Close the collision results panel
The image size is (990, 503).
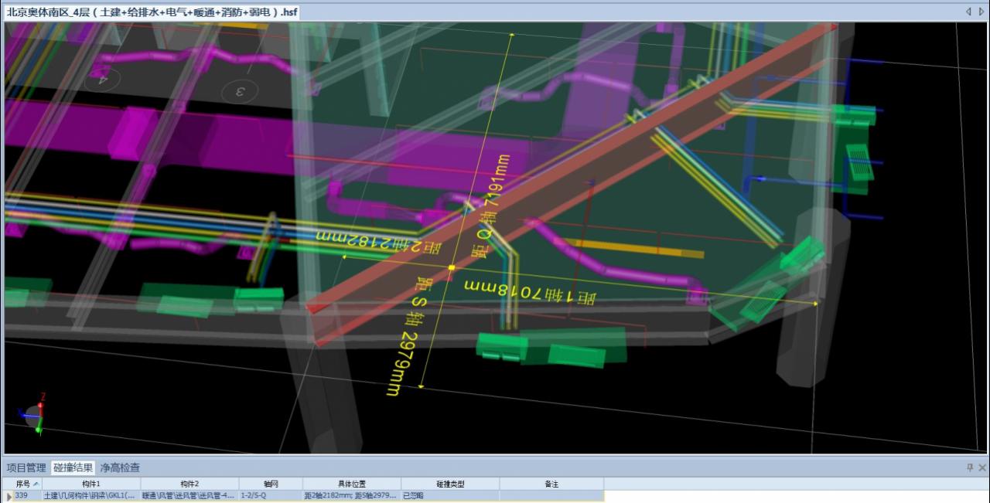[982, 467]
